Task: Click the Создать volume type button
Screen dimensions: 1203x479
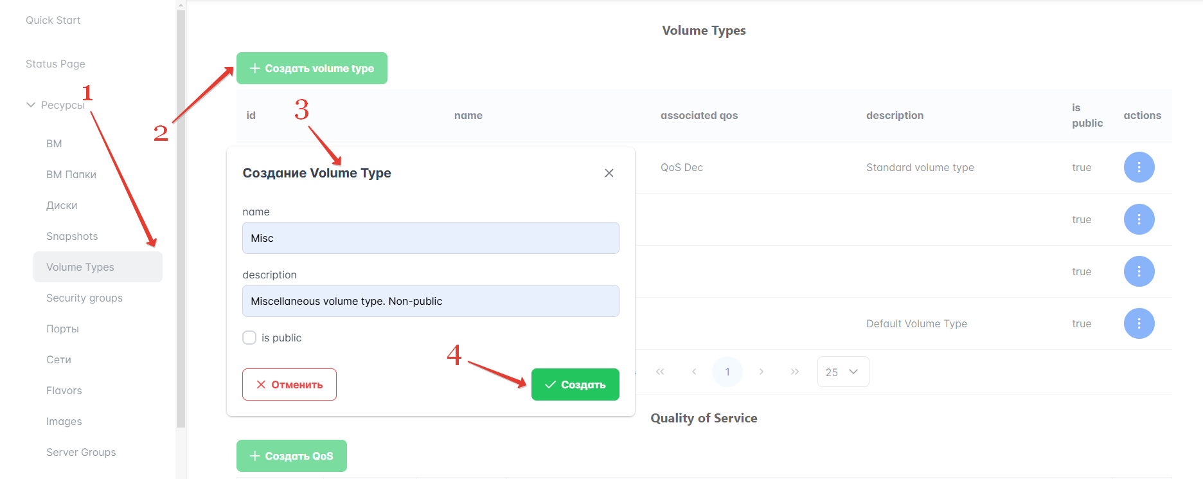Action: coord(312,68)
